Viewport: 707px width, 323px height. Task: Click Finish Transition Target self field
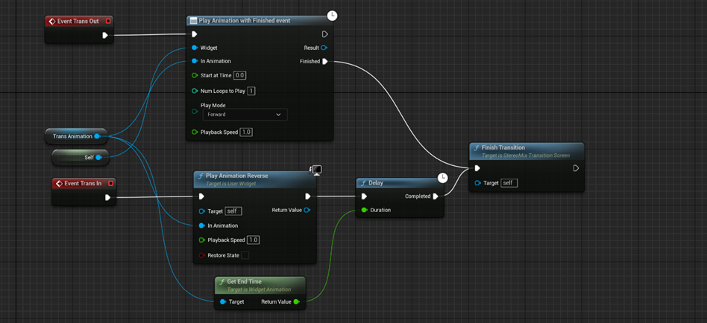tap(509, 183)
